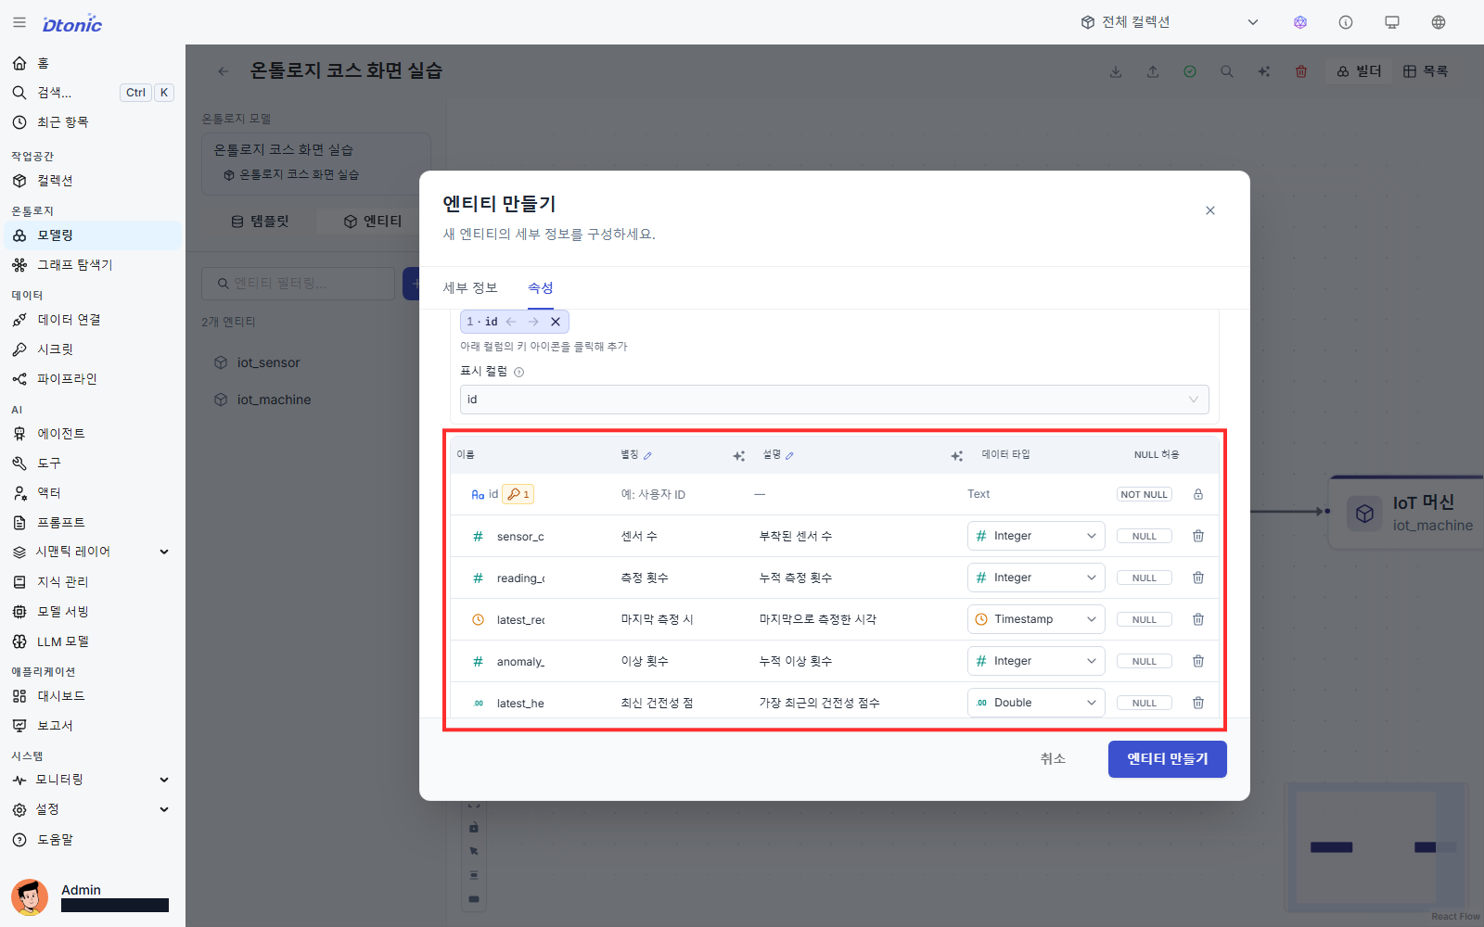This screenshot has height=927, width=1484.
Task: Delete the sensor_c attribute row
Action: point(1198,536)
